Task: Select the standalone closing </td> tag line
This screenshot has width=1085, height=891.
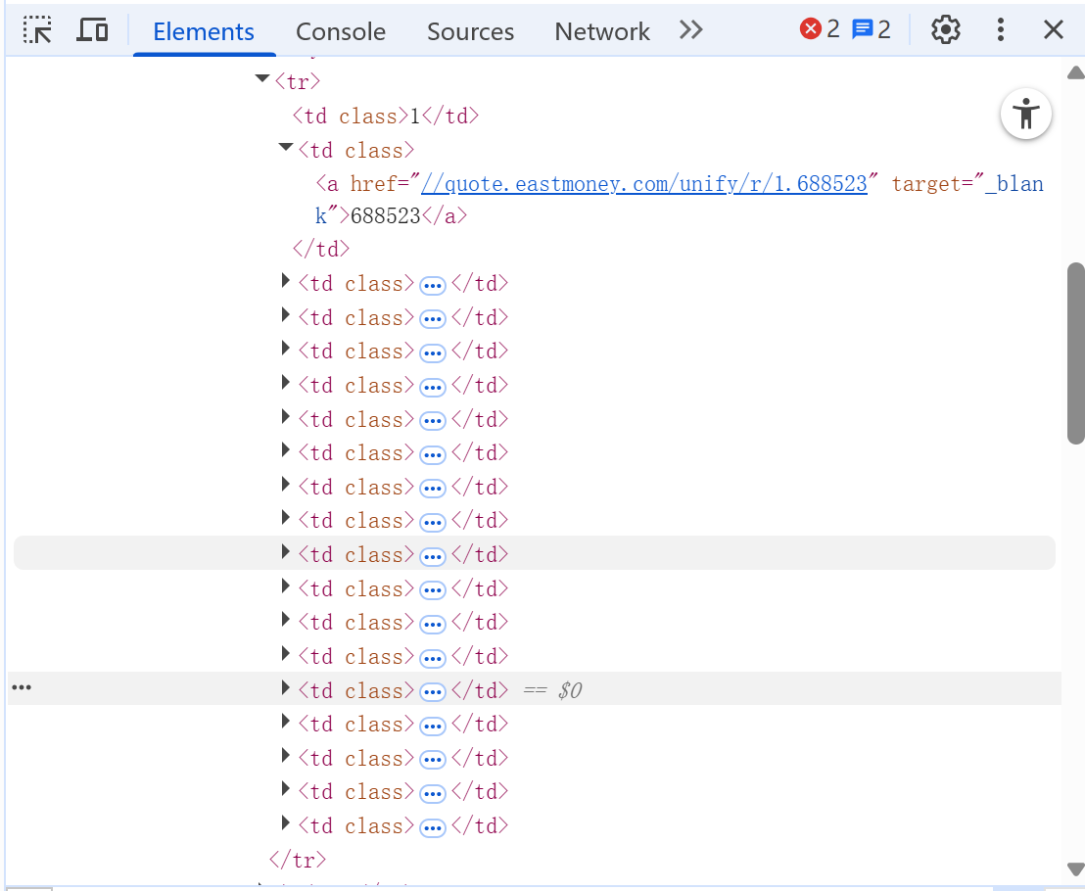Action: tap(321, 249)
